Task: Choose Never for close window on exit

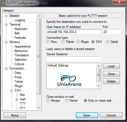Action: pyautogui.click(x=67, y=101)
